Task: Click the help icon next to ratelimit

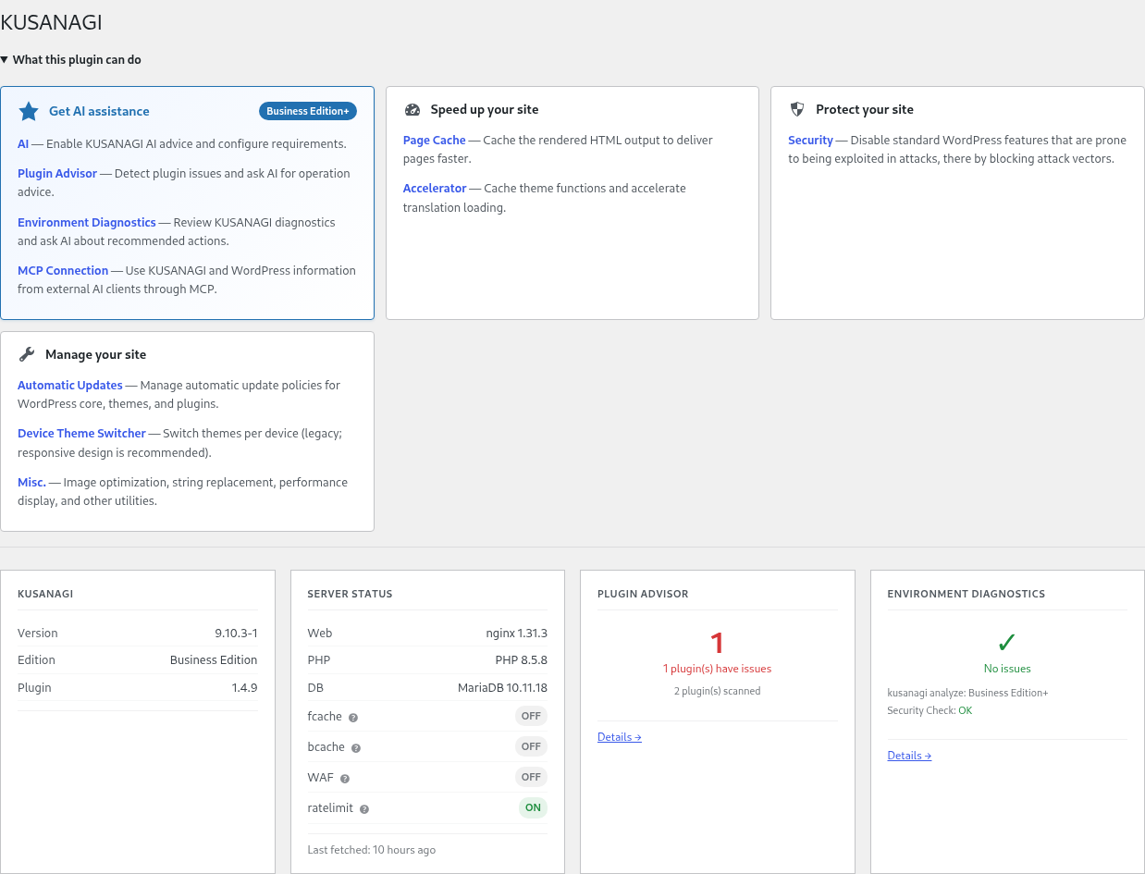Action: click(x=364, y=809)
